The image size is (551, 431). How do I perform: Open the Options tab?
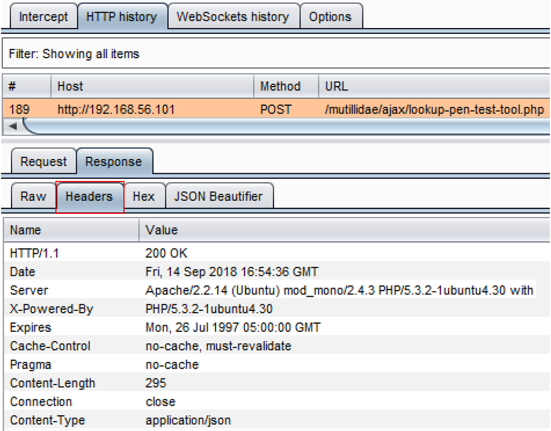tap(330, 16)
